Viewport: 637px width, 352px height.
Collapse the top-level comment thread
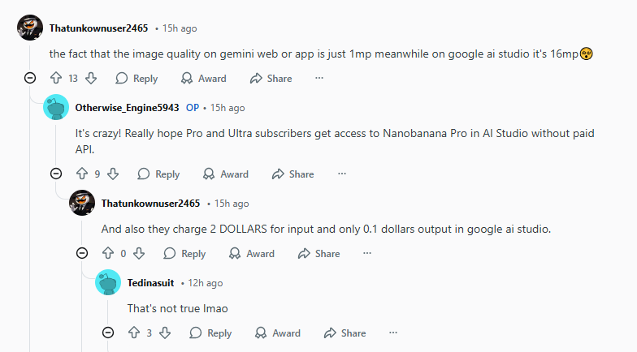point(30,79)
